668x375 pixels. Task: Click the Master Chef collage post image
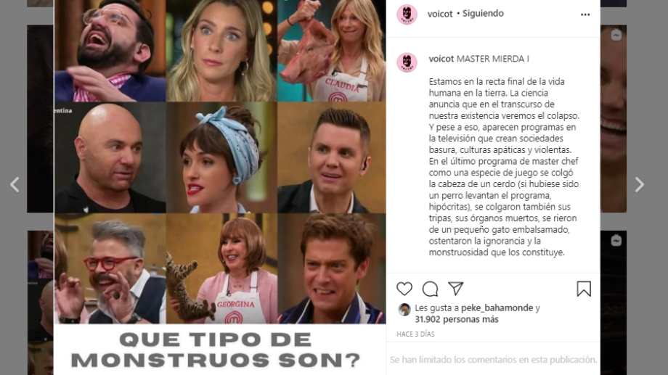tap(220, 187)
